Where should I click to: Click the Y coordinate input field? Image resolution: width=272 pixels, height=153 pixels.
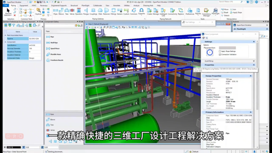[33, 147]
